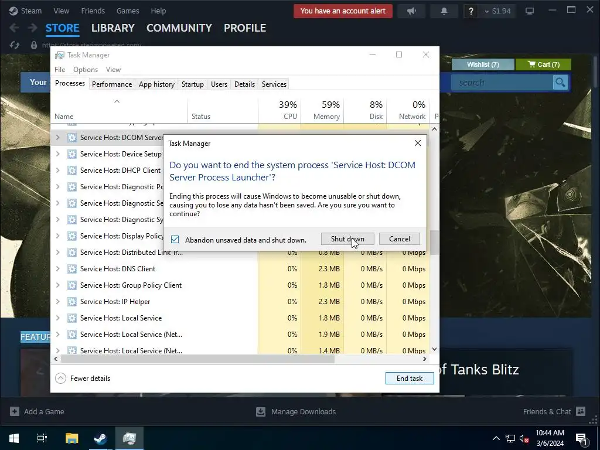
Task: Open File Explorer from taskbar
Action: [x=71, y=438]
